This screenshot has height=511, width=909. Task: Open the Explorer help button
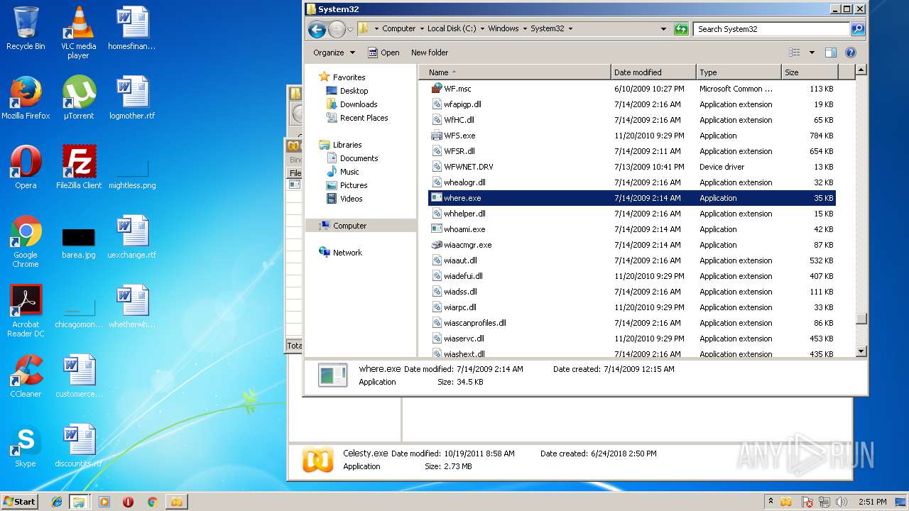pos(851,53)
